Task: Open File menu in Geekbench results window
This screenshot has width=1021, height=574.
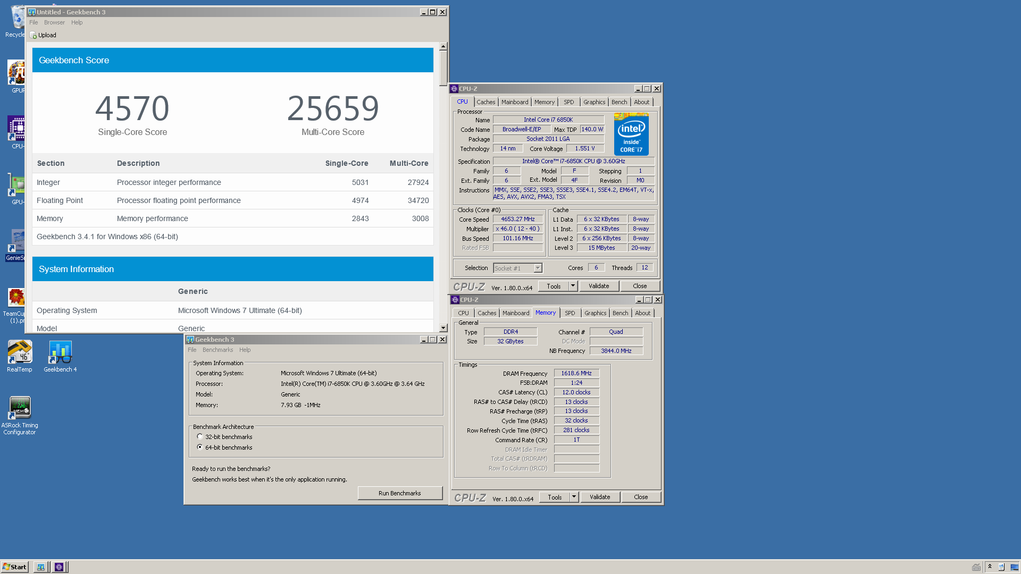Action: pyautogui.click(x=34, y=22)
